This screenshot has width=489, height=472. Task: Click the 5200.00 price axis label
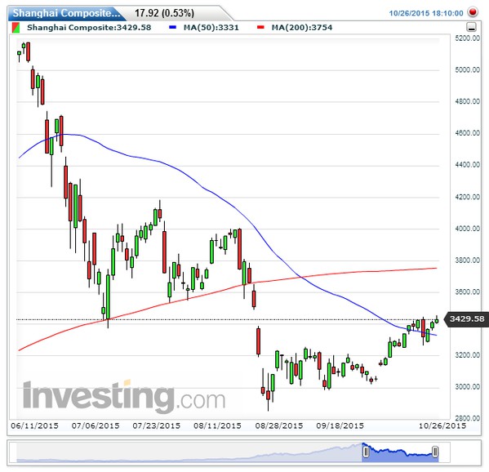tap(468, 38)
